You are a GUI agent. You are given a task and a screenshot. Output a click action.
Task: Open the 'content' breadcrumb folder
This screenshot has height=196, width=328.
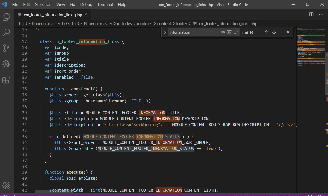pyautogui.click(x=164, y=23)
